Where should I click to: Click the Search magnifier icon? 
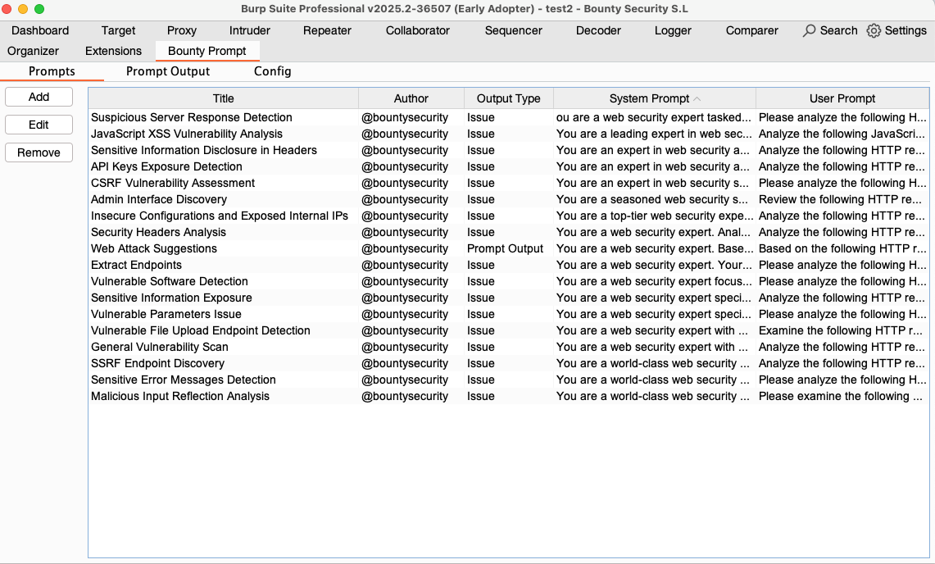(809, 30)
